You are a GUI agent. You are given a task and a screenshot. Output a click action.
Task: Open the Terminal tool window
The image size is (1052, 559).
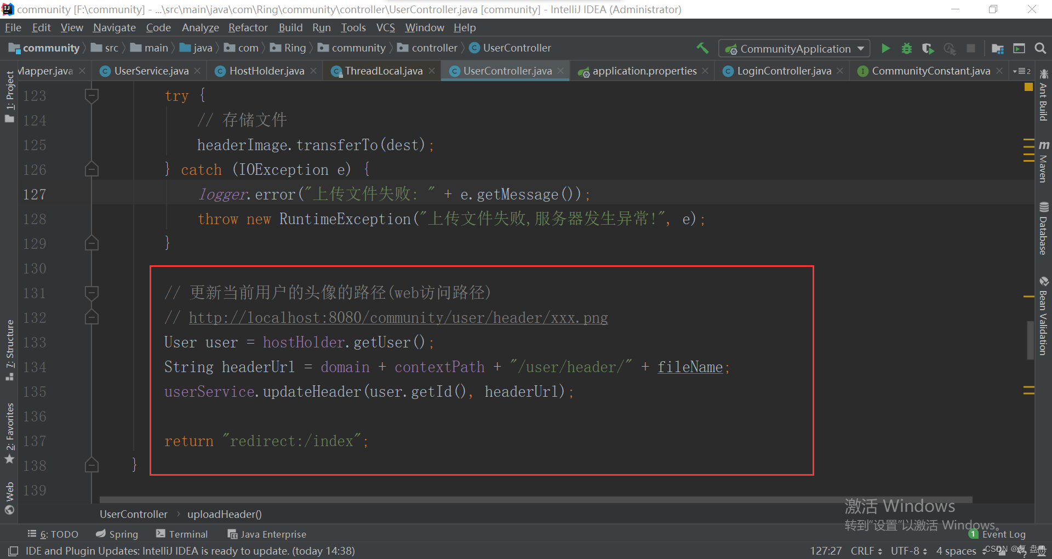tap(182, 534)
